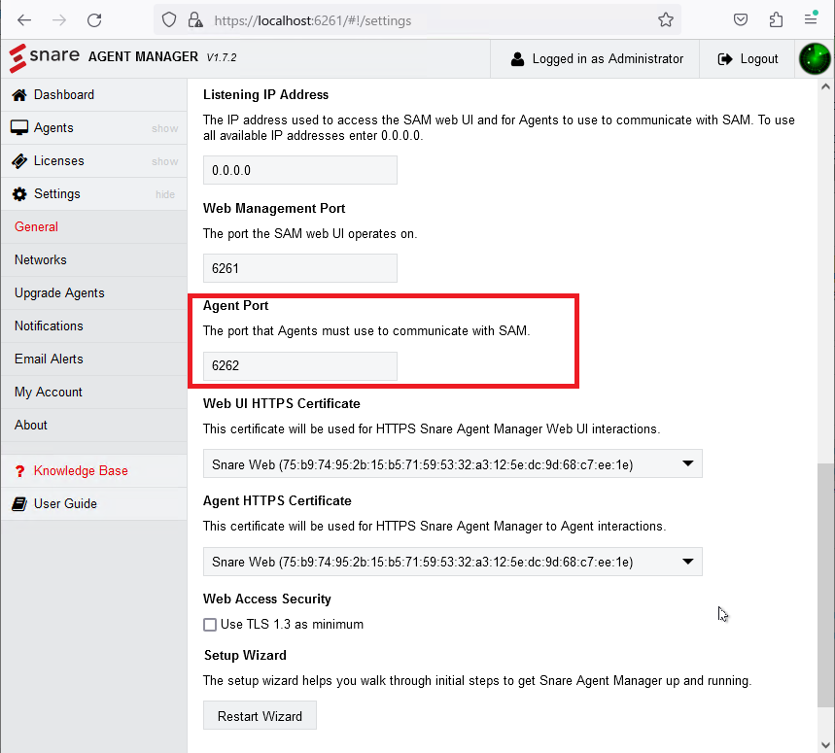
Task: Click the browser back arrow
Action: (x=24, y=20)
